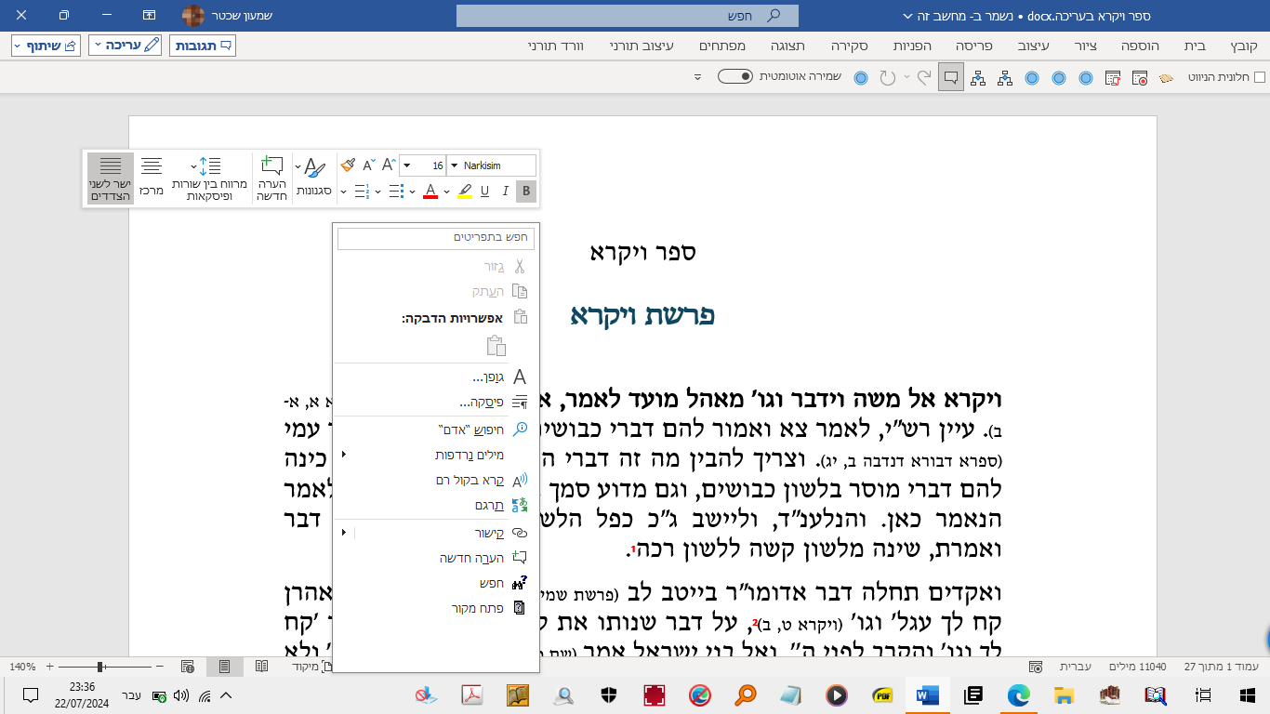1270x714 pixels.
Task: Shrink font size with small A
Action: coord(368,165)
